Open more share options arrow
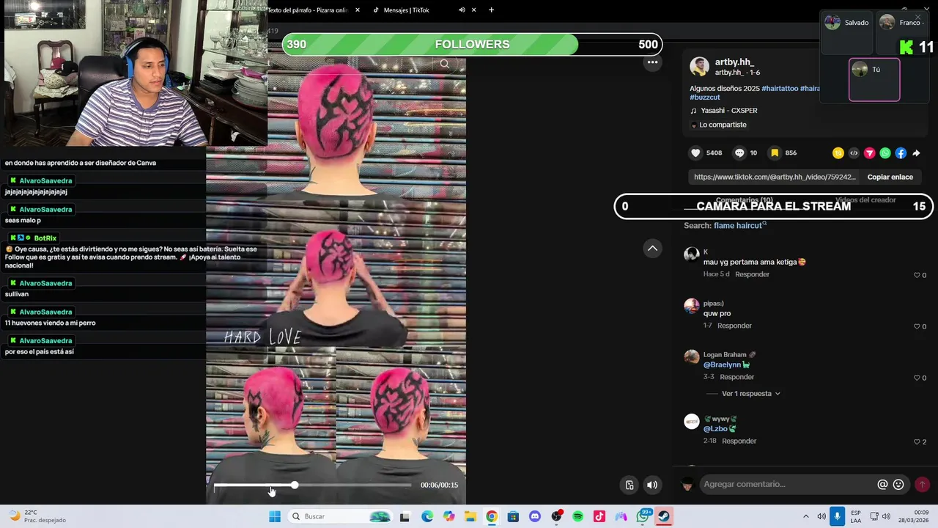938x528 pixels. click(916, 153)
